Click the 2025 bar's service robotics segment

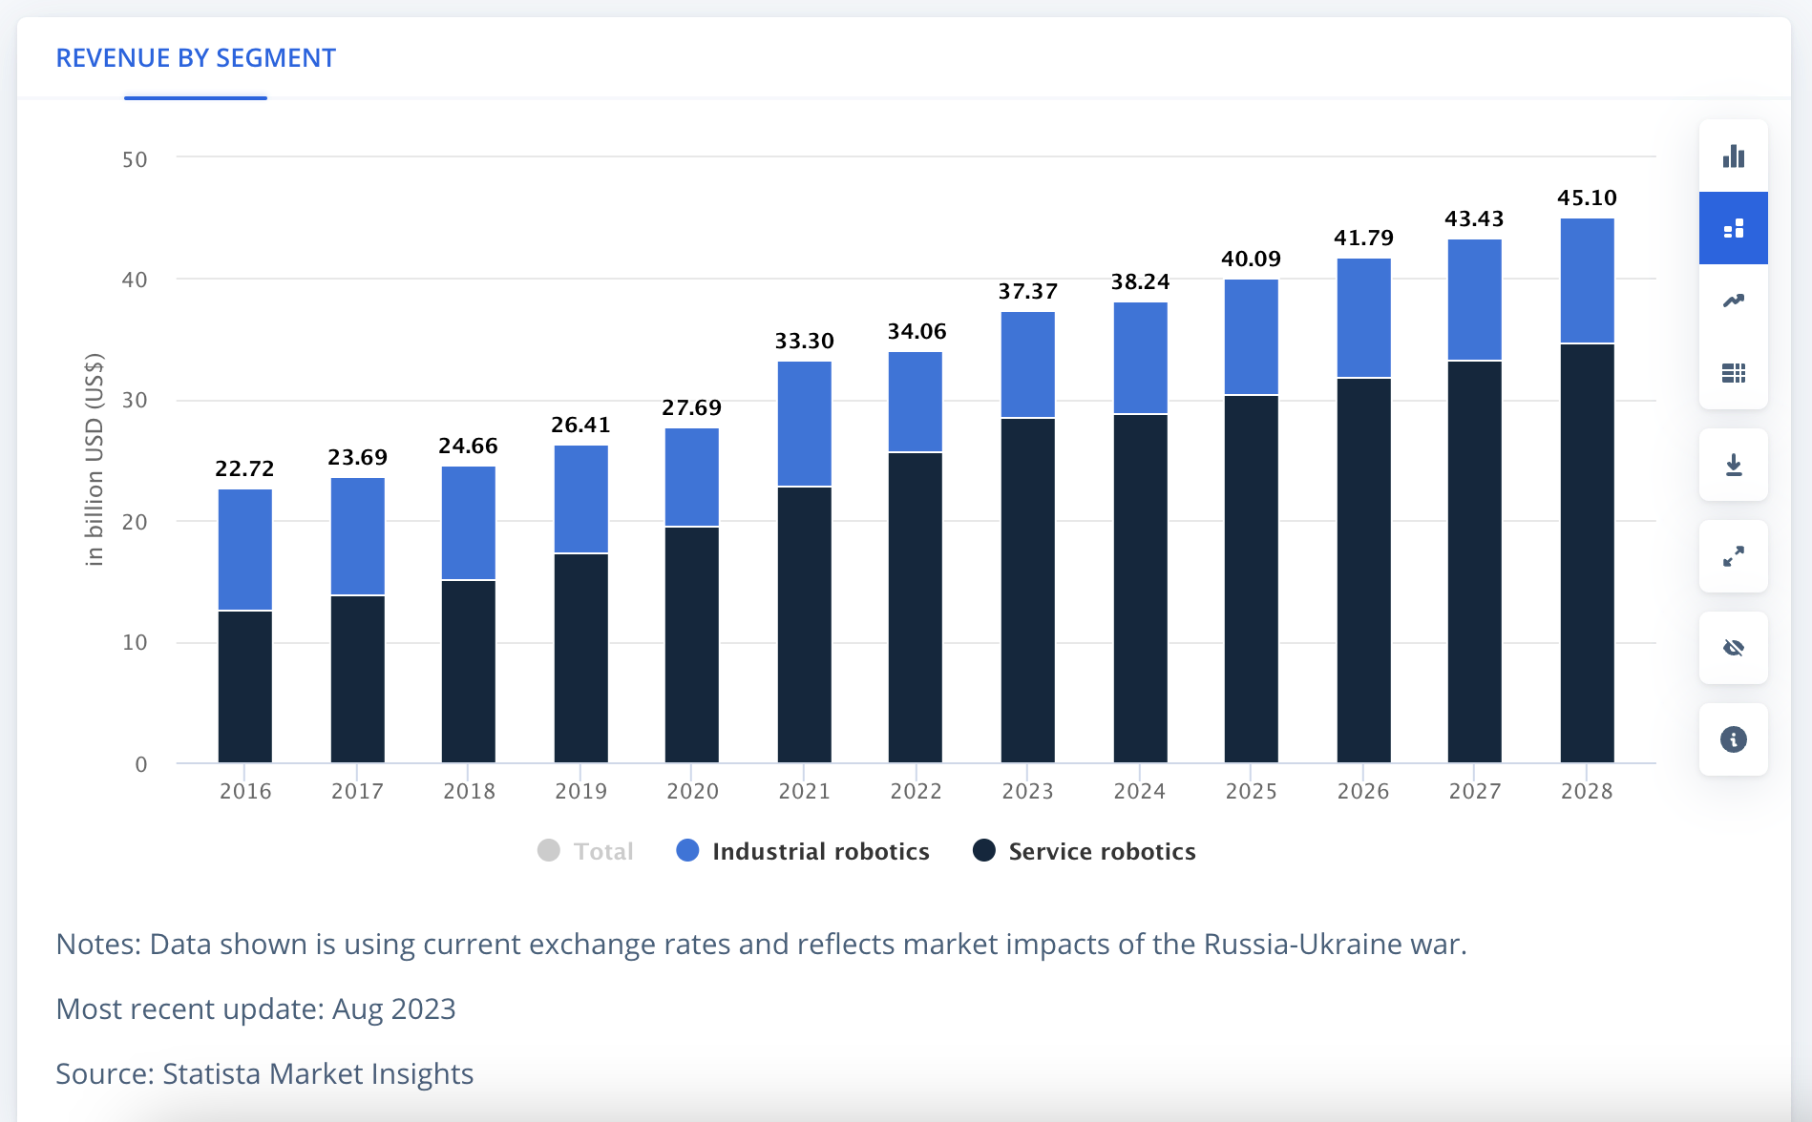click(1252, 579)
